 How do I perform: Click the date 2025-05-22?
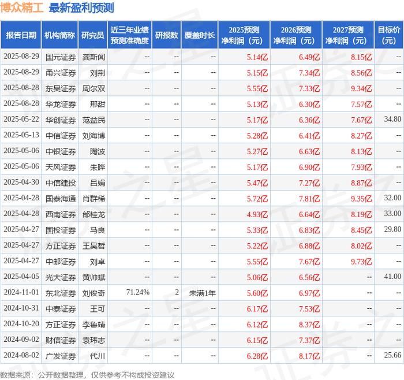tap(21, 120)
